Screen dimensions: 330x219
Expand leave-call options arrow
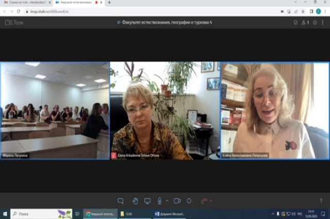(x=211, y=201)
